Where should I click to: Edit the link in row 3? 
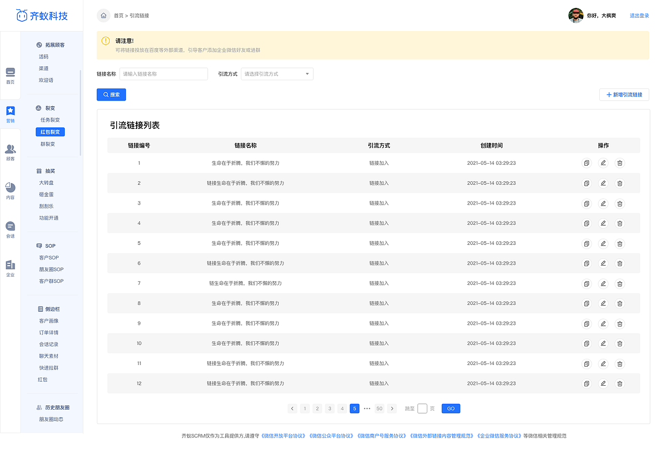point(603,203)
